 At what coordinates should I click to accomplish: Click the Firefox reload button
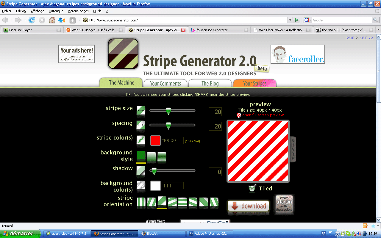32,20
